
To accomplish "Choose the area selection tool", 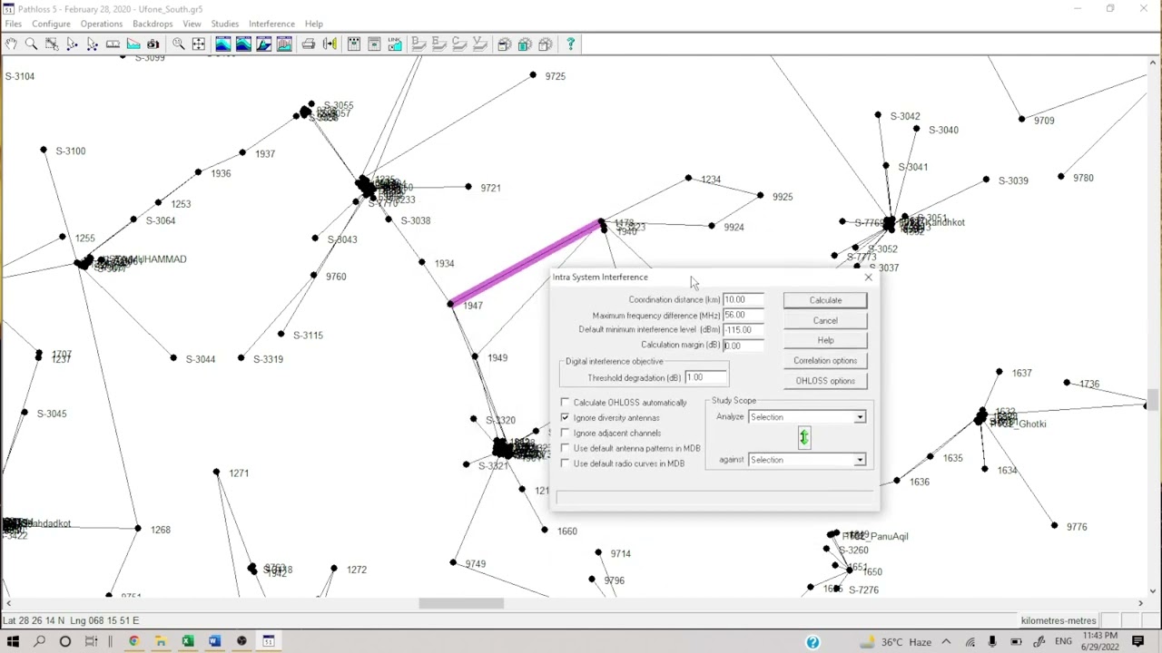I will [51, 44].
